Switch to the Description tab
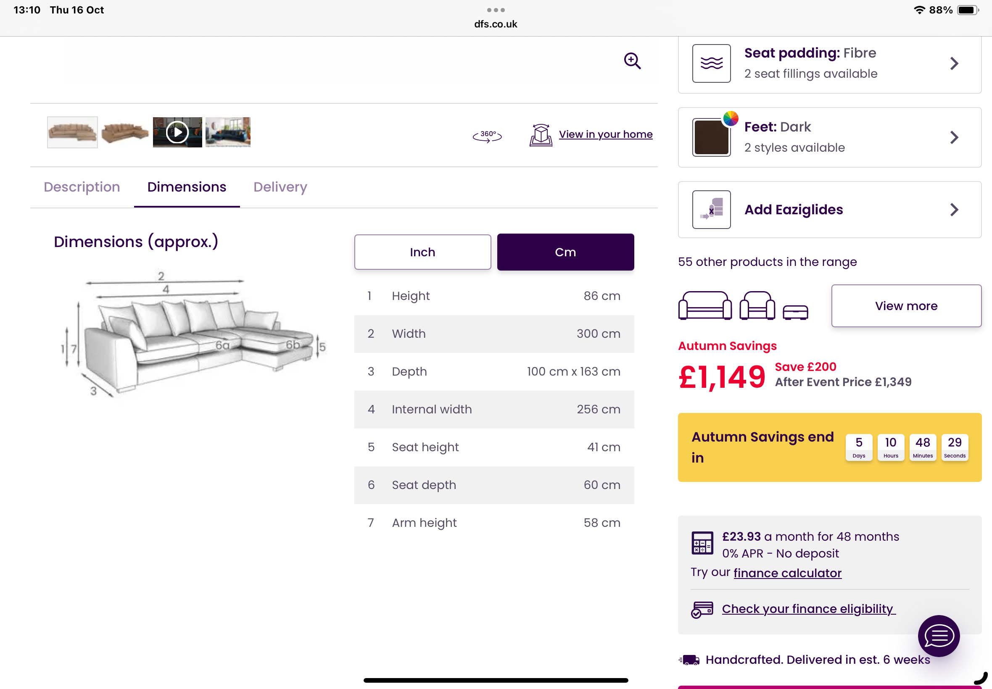992x689 pixels. pyautogui.click(x=82, y=187)
